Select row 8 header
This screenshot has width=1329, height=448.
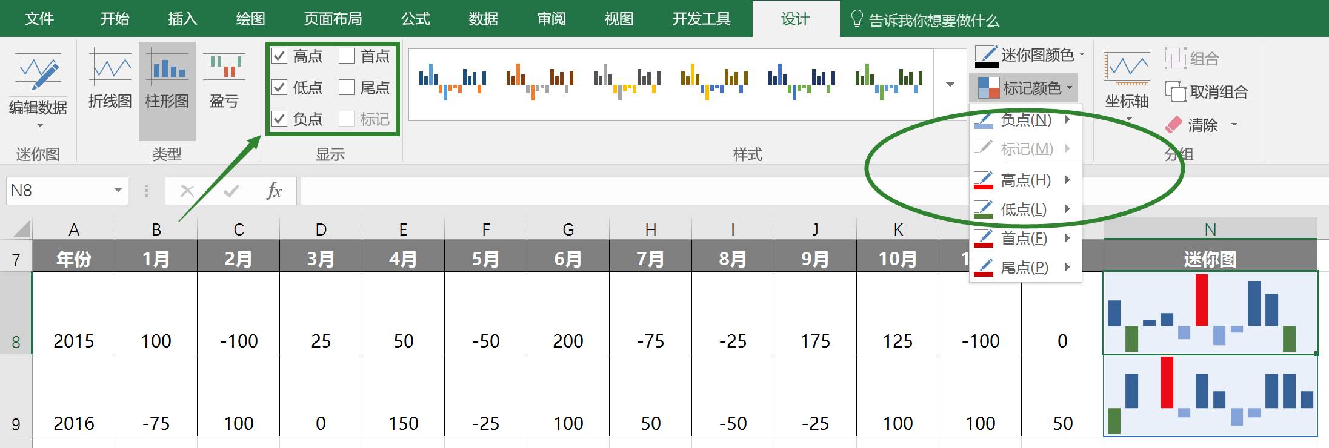click(16, 312)
